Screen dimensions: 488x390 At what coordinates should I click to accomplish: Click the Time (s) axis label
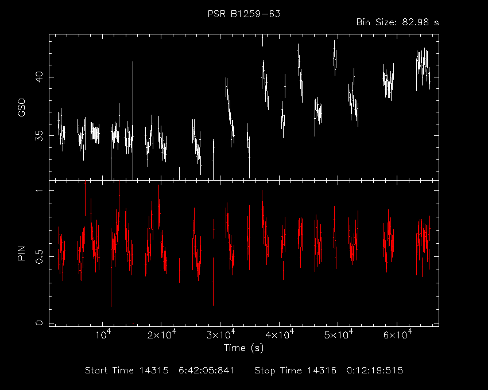pyautogui.click(x=243, y=348)
